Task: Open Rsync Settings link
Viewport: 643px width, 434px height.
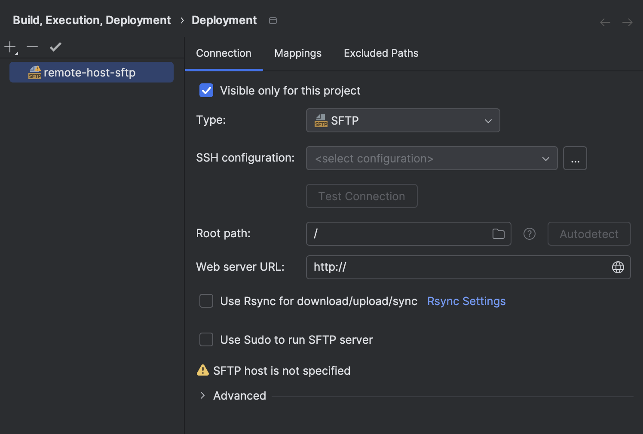Action: click(x=466, y=301)
